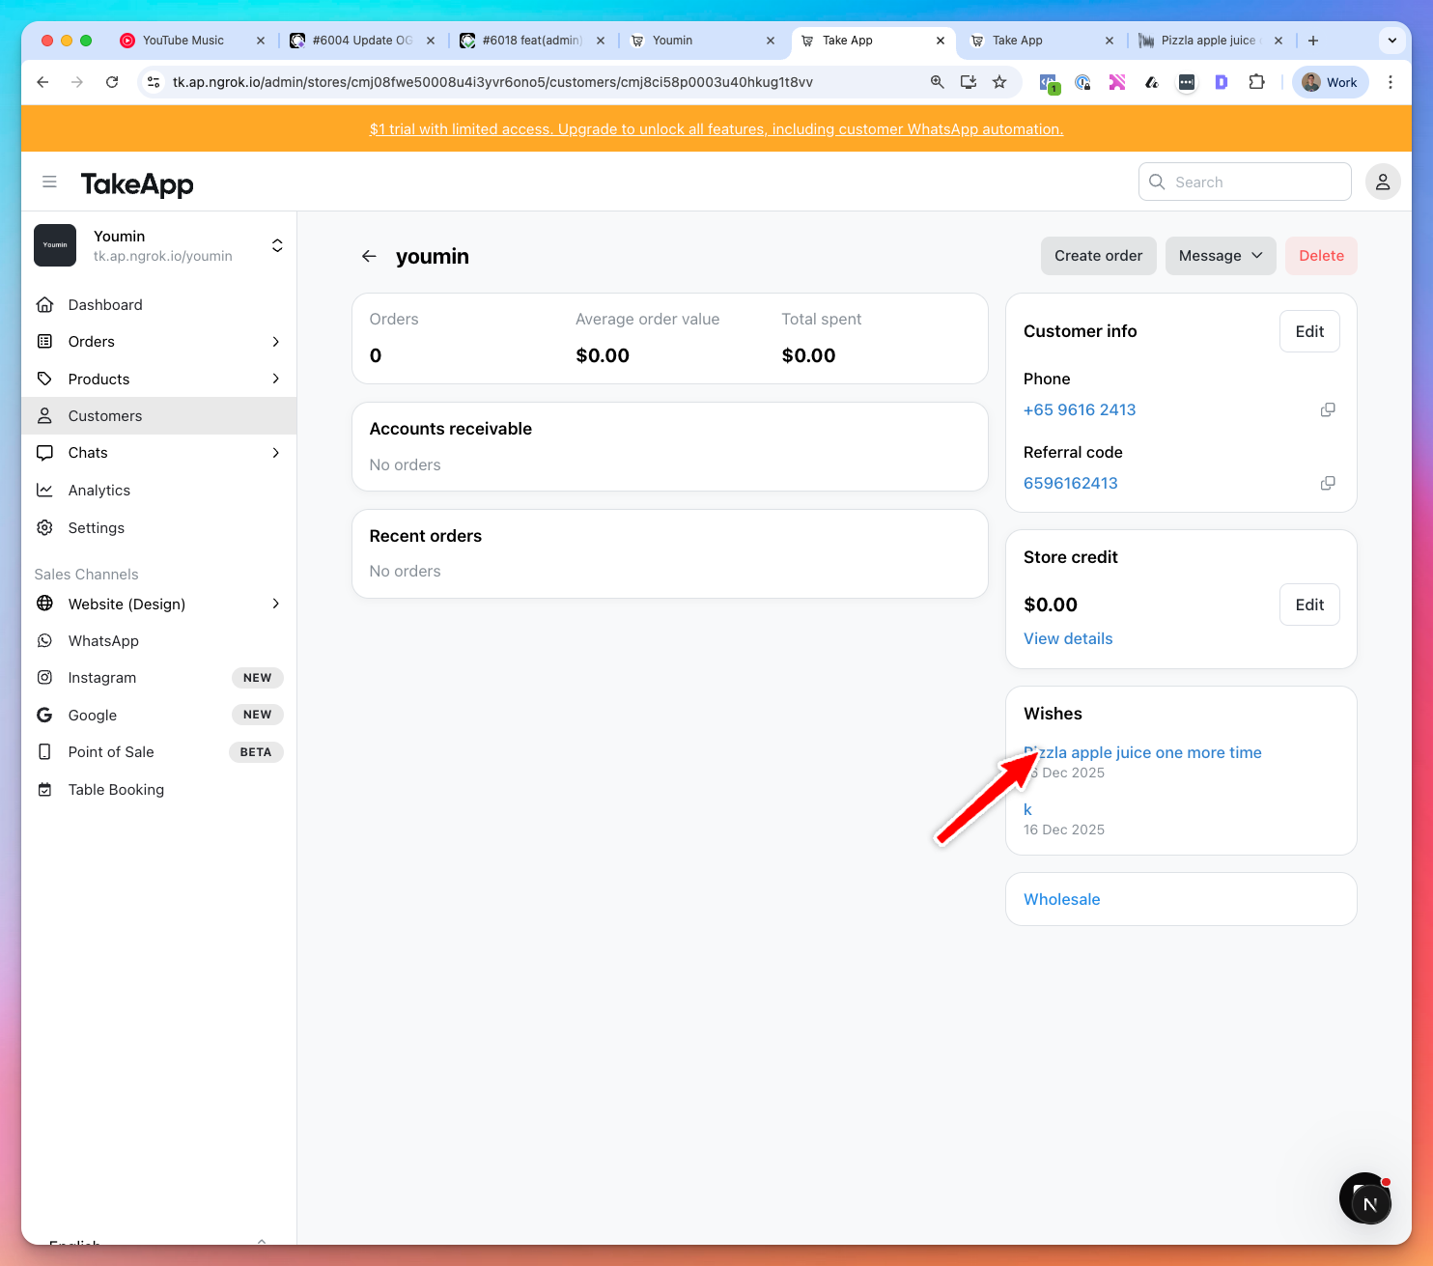
Task: Edit the Store credit amount
Action: 1309,605
